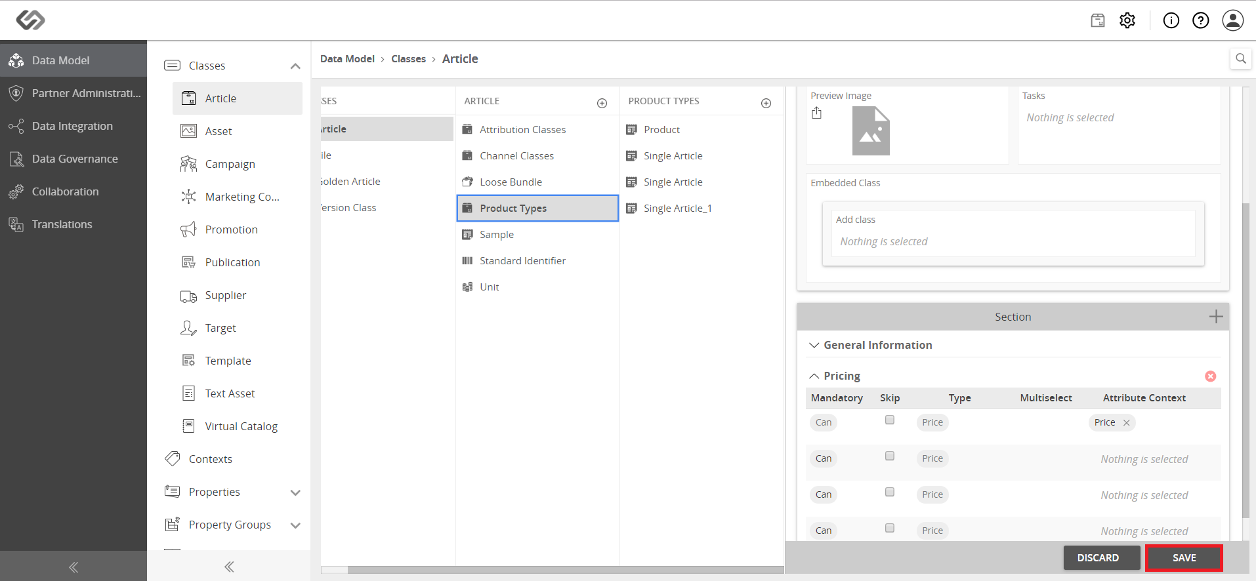Open Translations in sidebar

(73, 224)
